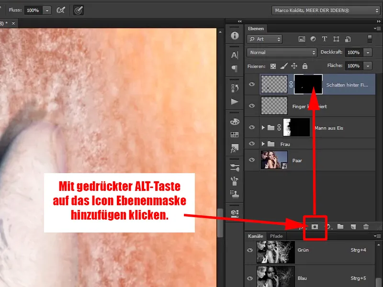Click the Fluss value field

pos(34,11)
